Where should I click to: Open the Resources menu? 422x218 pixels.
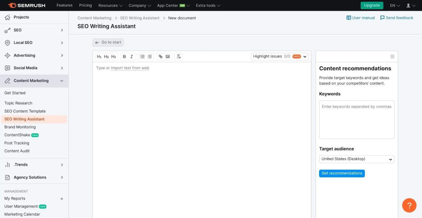coord(110,5)
